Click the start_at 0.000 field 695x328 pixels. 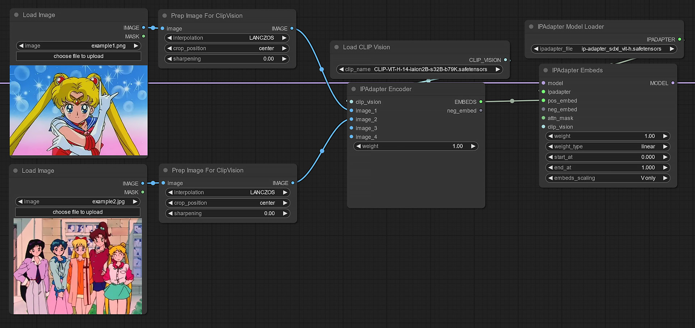608,157
